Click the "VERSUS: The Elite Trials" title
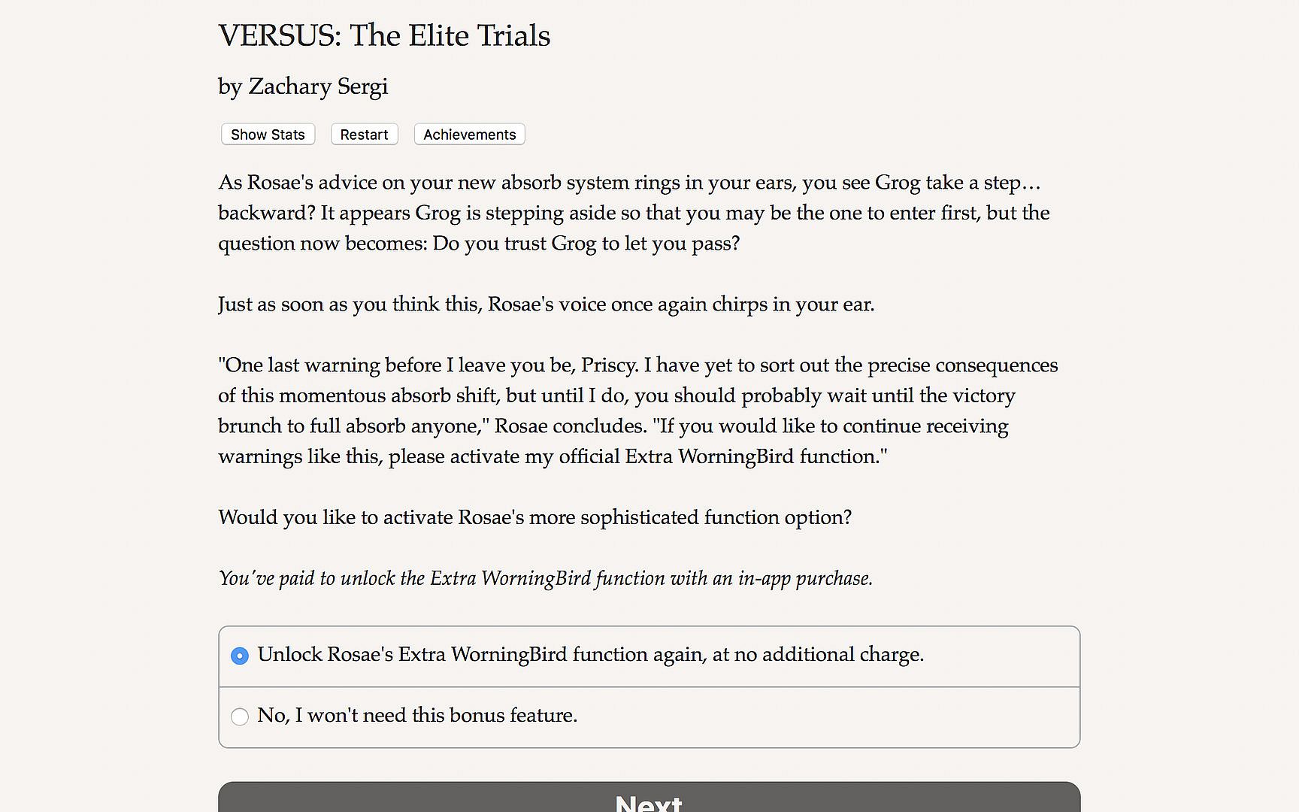 (384, 35)
